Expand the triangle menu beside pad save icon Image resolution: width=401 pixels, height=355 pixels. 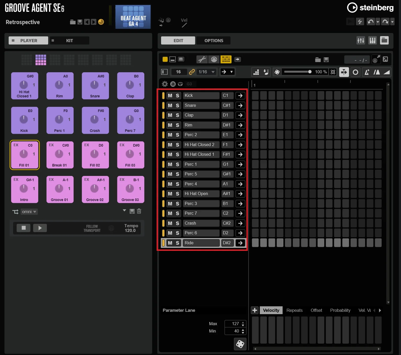click(x=124, y=210)
